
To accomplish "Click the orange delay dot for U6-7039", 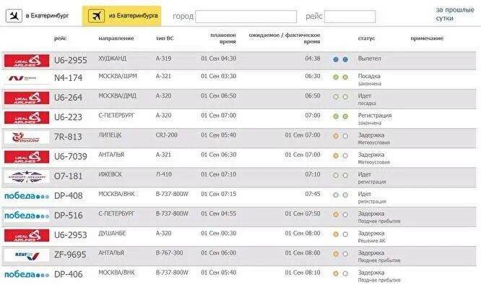I will pos(336,156).
